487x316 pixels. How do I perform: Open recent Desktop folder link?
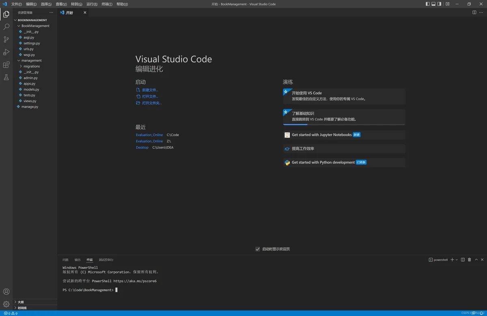(x=142, y=147)
